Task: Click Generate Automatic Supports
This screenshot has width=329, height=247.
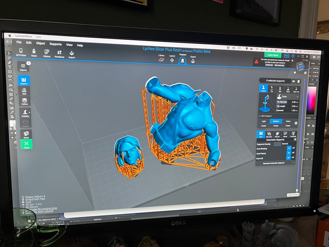Action: [x=274, y=163]
